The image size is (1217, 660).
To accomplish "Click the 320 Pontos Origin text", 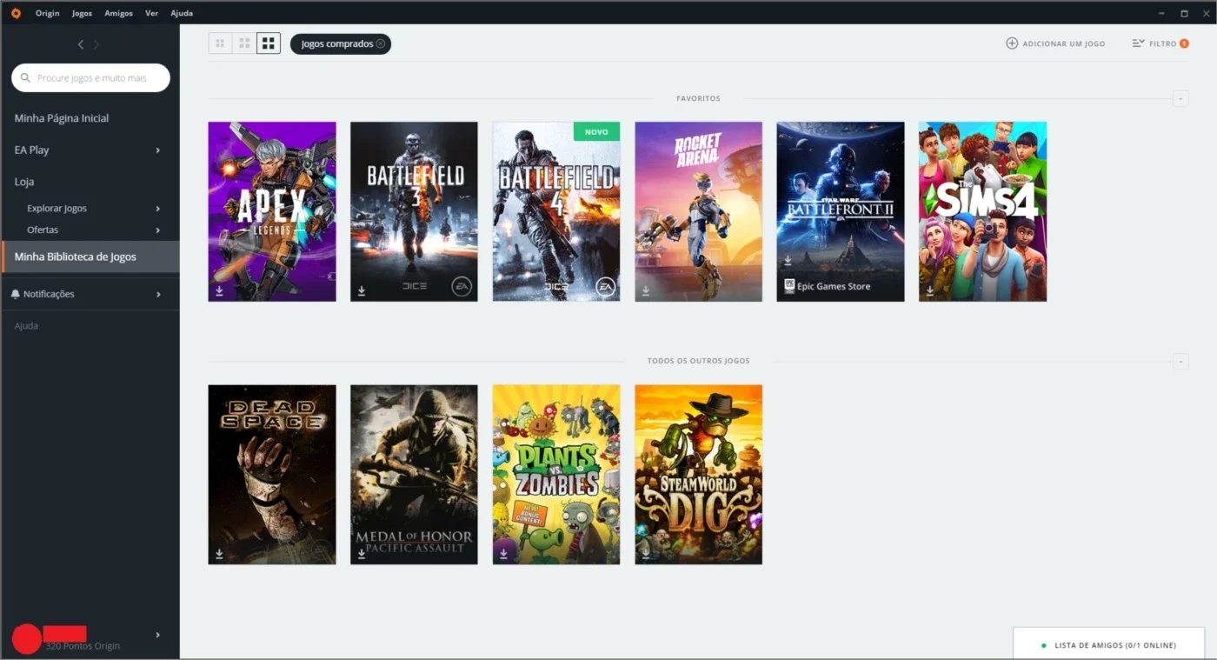I will pos(83,646).
